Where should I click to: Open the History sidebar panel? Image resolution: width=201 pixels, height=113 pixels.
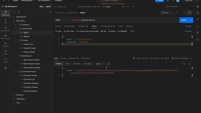(x=6, y=60)
